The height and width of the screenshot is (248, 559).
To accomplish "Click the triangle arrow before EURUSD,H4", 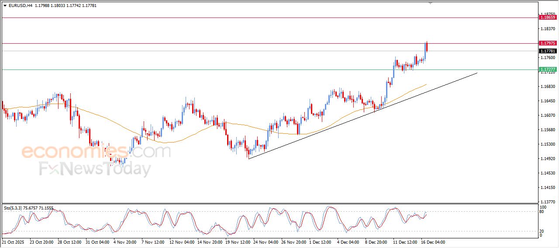I will (5, 5).
